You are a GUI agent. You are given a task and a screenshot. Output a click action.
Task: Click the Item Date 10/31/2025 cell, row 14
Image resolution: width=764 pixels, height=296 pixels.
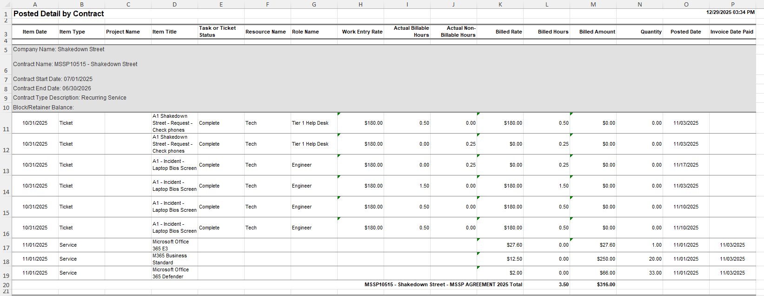coord(35,186)
